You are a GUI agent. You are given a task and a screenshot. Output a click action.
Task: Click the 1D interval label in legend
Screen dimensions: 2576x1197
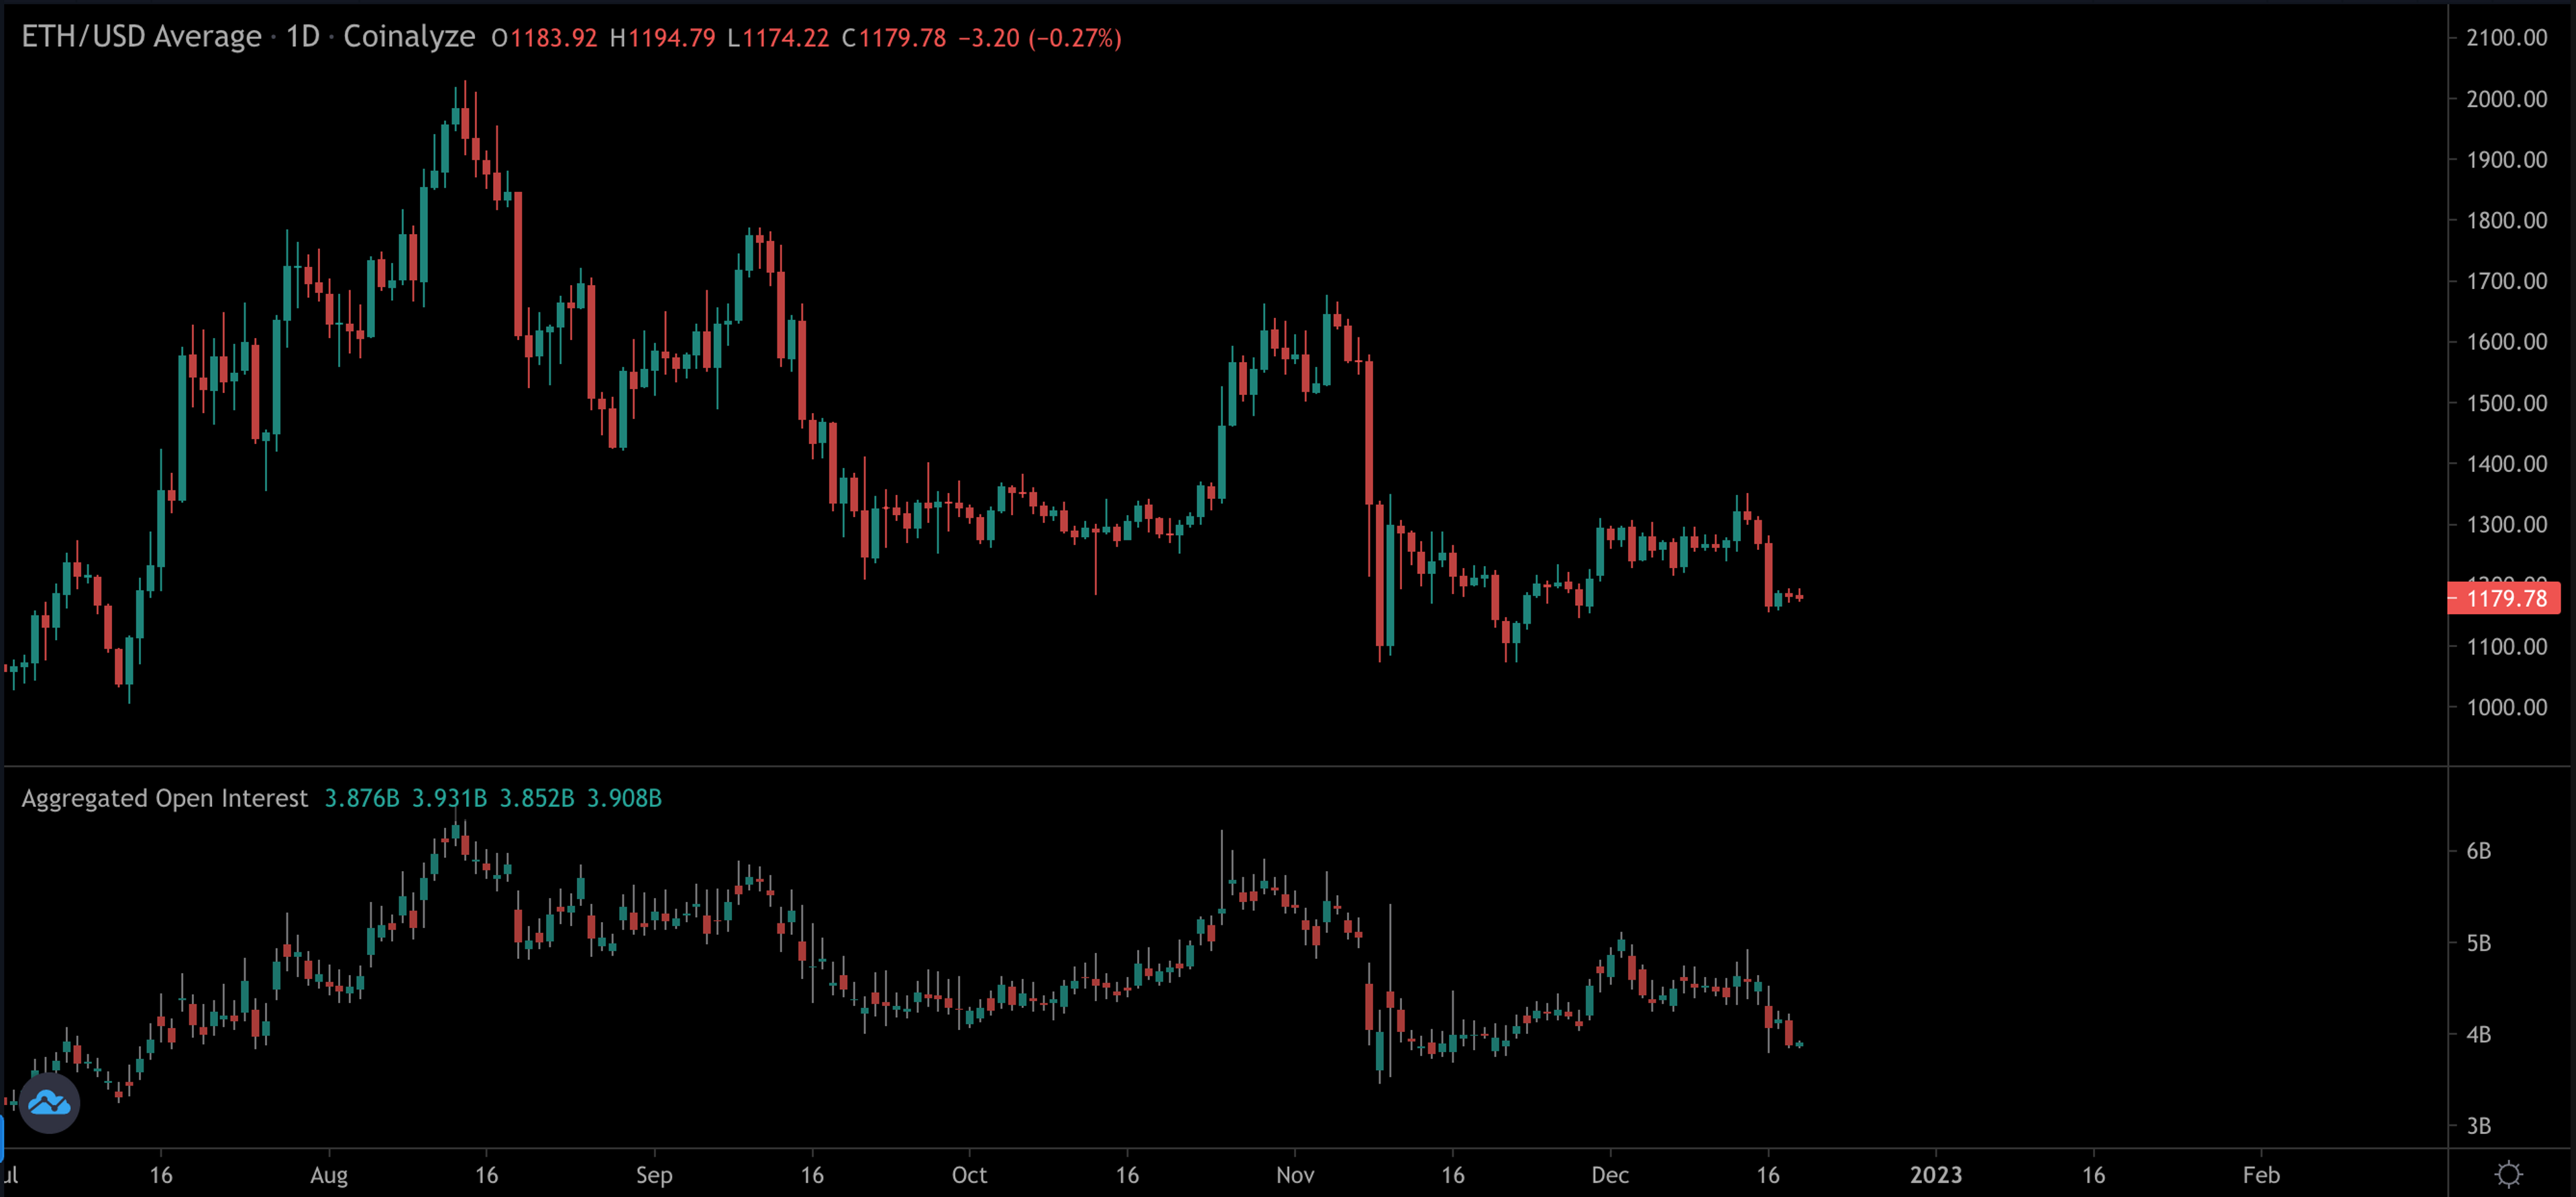point(302,37)
